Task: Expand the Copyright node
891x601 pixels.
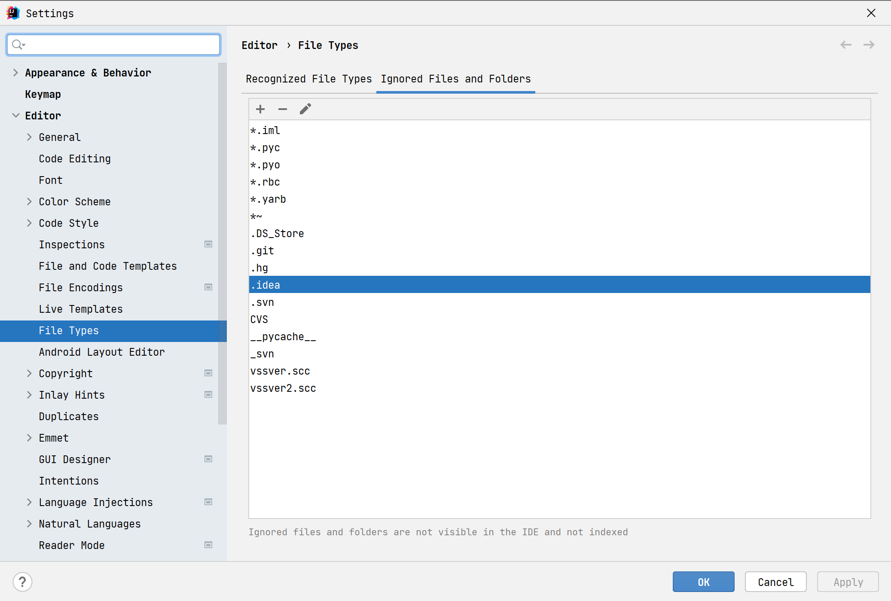Action: pyautogui.click(x=29, y=373)
